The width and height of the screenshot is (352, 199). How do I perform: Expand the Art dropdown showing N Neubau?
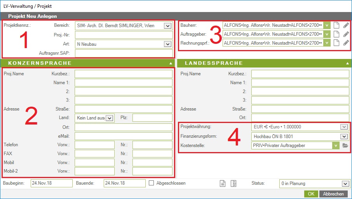pyautogui.click(x=167, y=44)
